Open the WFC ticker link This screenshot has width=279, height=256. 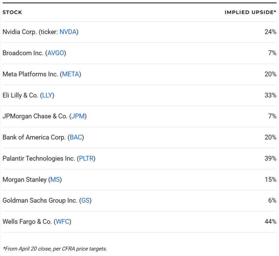pyautogui.click(x=62, y=222)
